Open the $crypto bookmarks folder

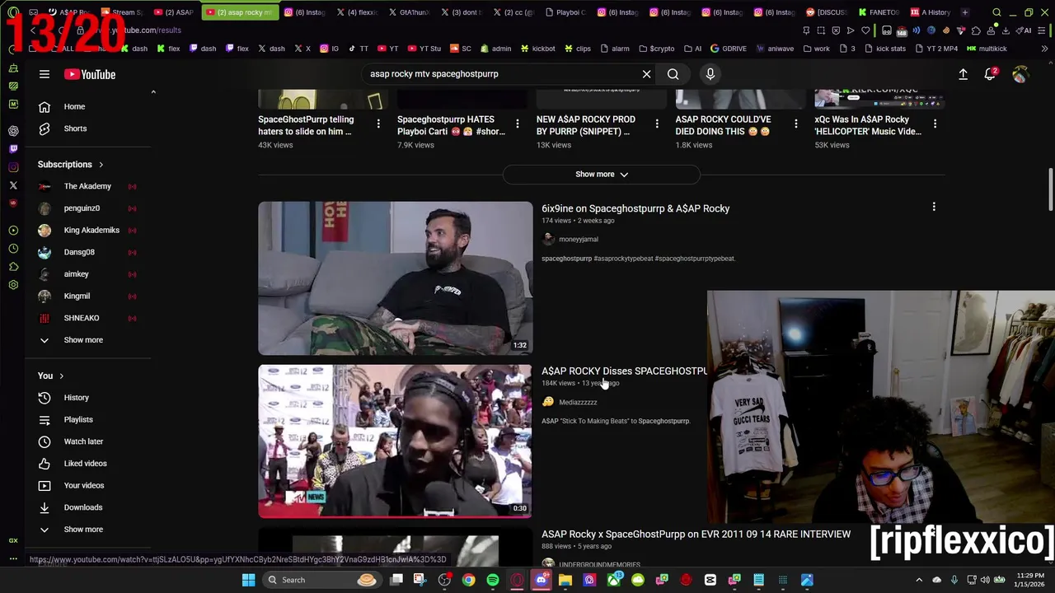pyautogui.click(x=657, y=49)
